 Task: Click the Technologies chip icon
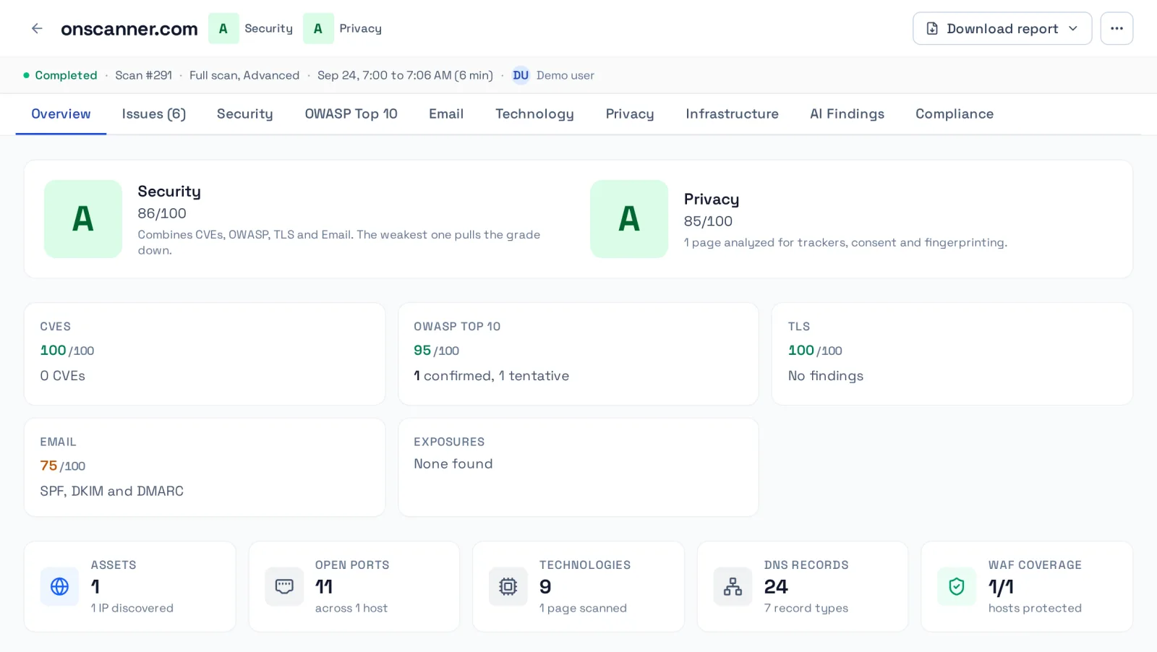508,586
